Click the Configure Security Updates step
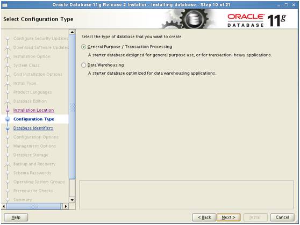Image resolution: width=300 pixels, height=225 pixels. click(x=41, y=39)
